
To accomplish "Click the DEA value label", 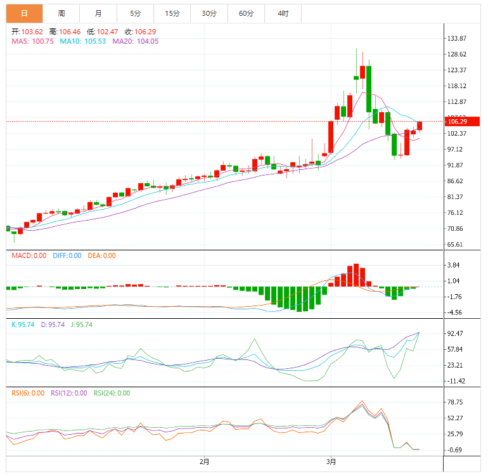I will tap(101, 255).
